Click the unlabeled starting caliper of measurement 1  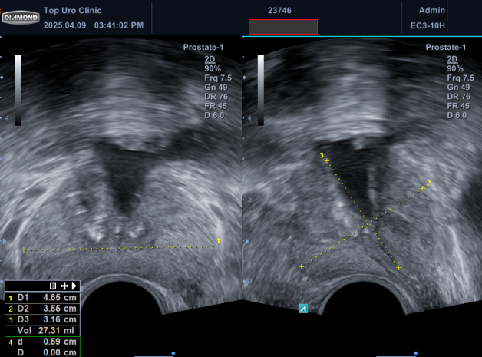(x=24, y=250)
